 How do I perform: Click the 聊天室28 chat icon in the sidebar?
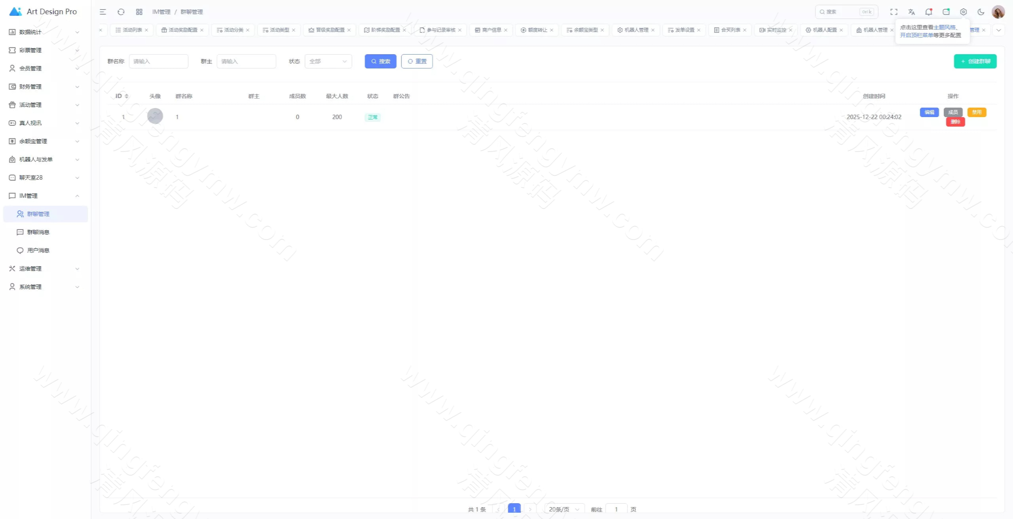(12, 178)
